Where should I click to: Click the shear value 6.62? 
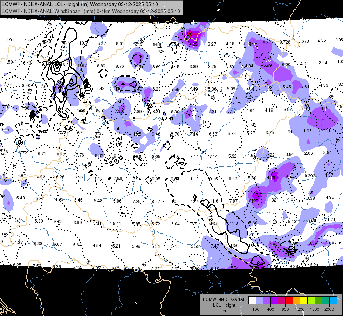click(x=233, y=179)
